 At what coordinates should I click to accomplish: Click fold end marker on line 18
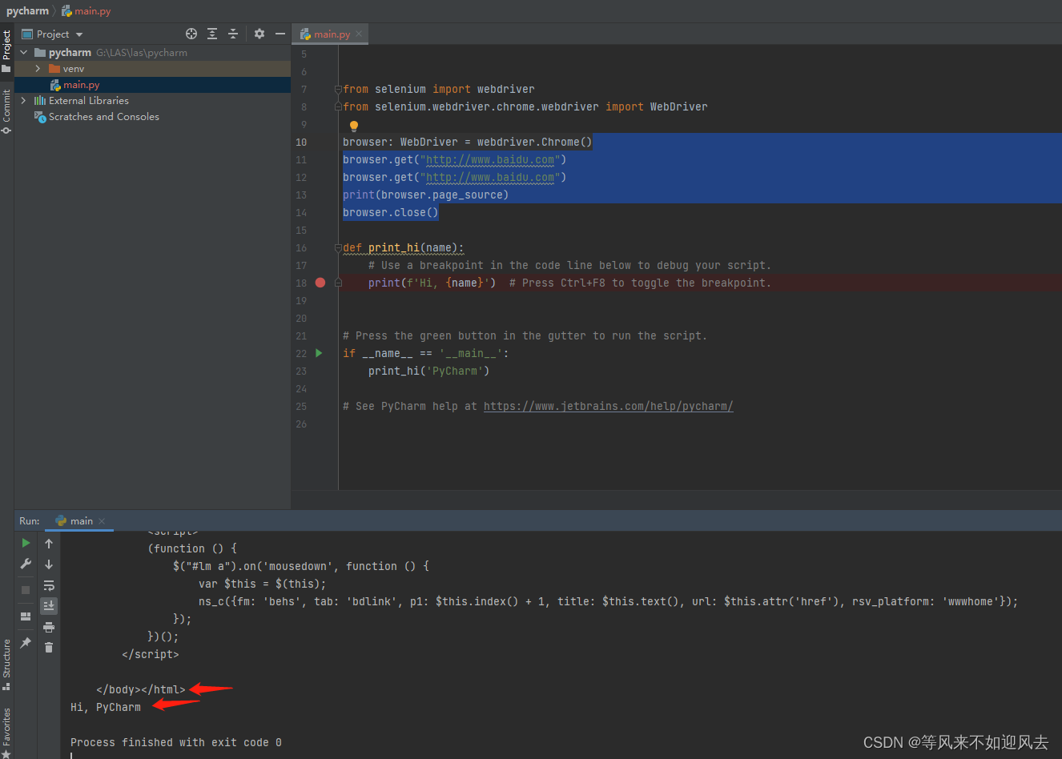point(338,283)
